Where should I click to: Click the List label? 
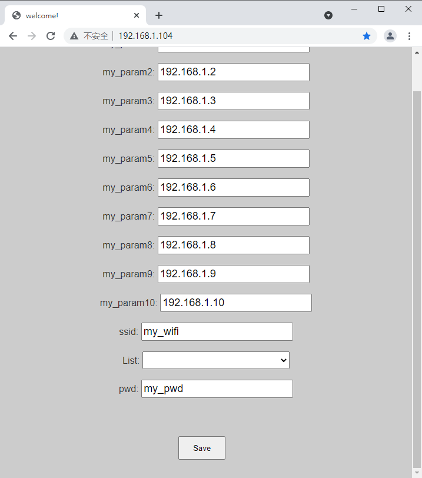pyautogui.click(x=131, y=360)
